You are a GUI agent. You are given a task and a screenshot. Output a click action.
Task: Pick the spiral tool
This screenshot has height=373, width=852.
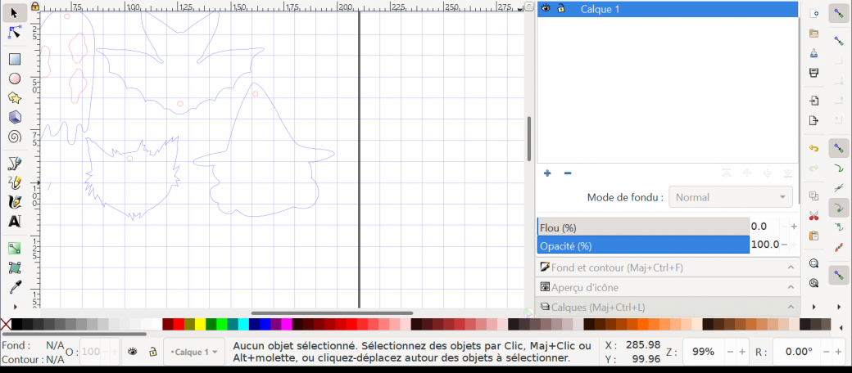click(x=14, y=137)
